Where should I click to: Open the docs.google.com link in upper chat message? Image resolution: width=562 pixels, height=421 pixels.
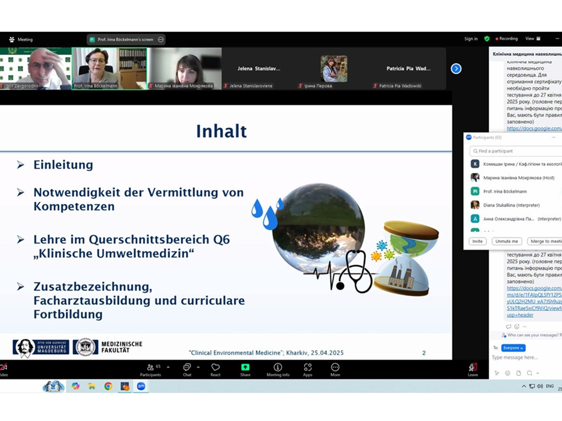coord(534,128)
